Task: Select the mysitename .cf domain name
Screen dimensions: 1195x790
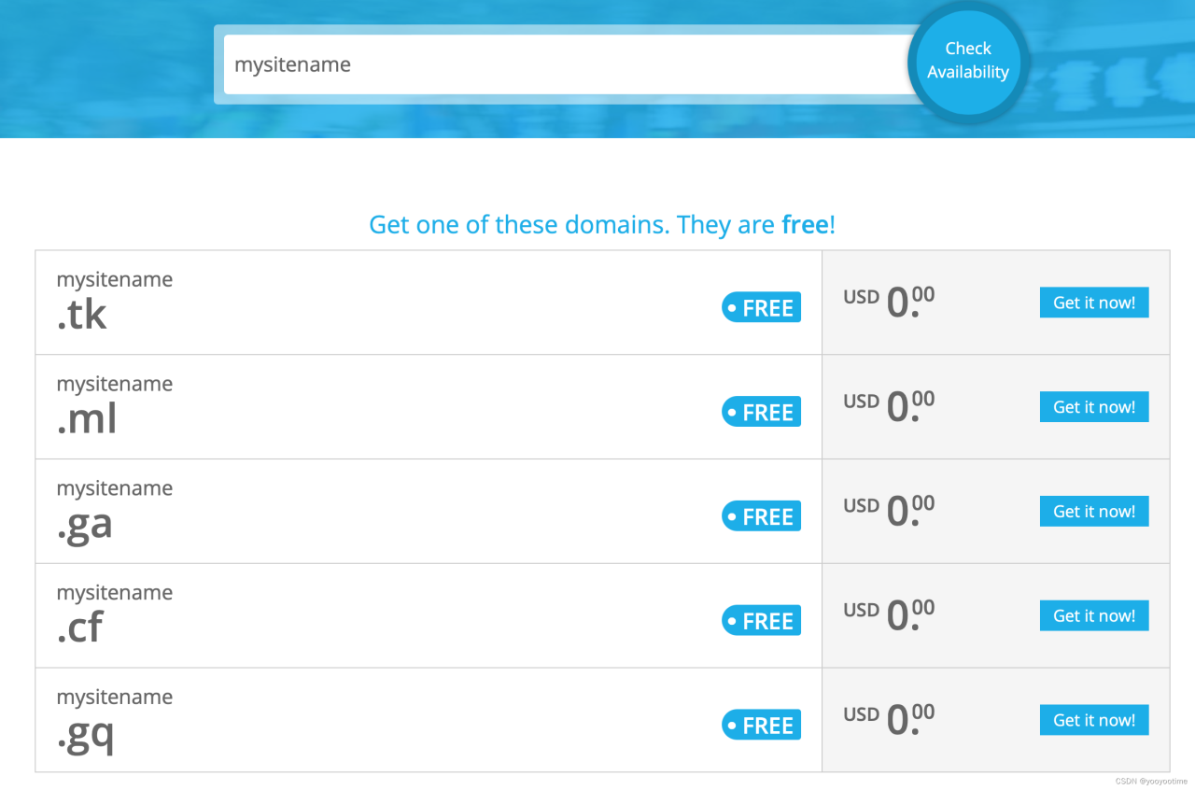Action: pos(114,616)
